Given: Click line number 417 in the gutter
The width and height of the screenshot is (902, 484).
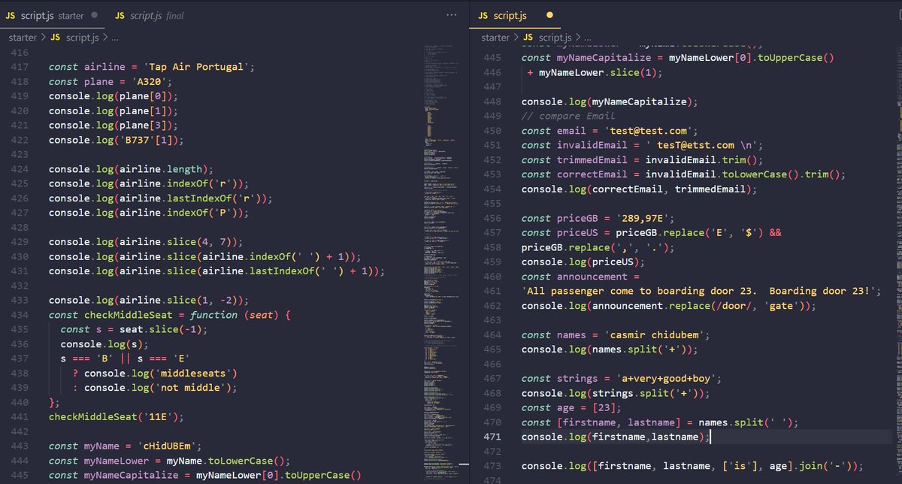Looking at the screenshot, I should pos(20,67).
